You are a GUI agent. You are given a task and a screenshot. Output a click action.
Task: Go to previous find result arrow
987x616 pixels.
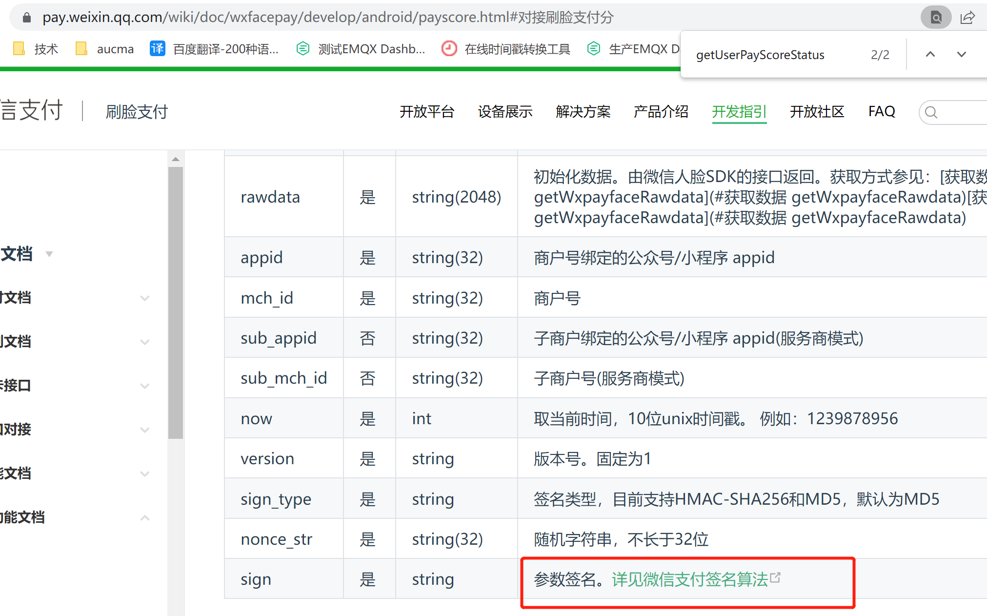tap(930, 54)
